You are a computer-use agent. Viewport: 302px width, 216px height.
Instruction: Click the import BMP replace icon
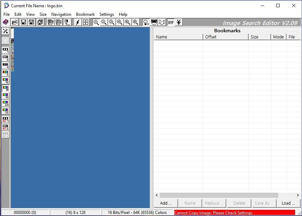[x=51, y=22]
